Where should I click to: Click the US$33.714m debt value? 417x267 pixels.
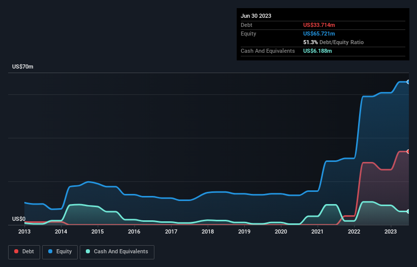tap(319, 25)
